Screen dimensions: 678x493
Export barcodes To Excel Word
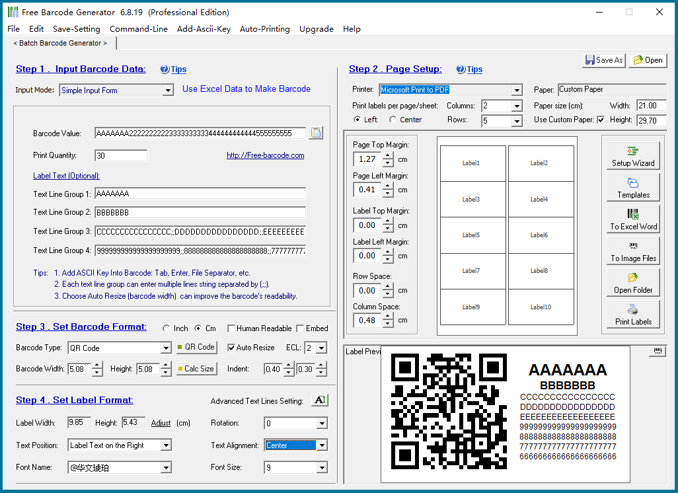(x=633, y=219)
